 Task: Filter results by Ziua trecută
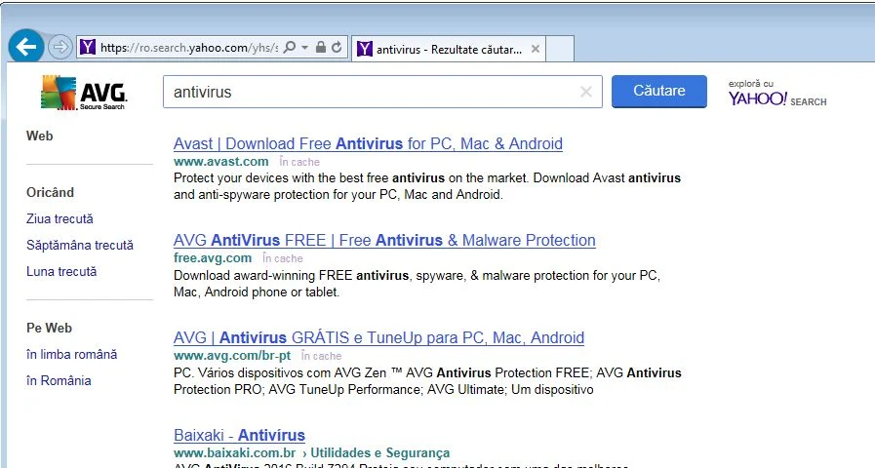coord(60,218)
